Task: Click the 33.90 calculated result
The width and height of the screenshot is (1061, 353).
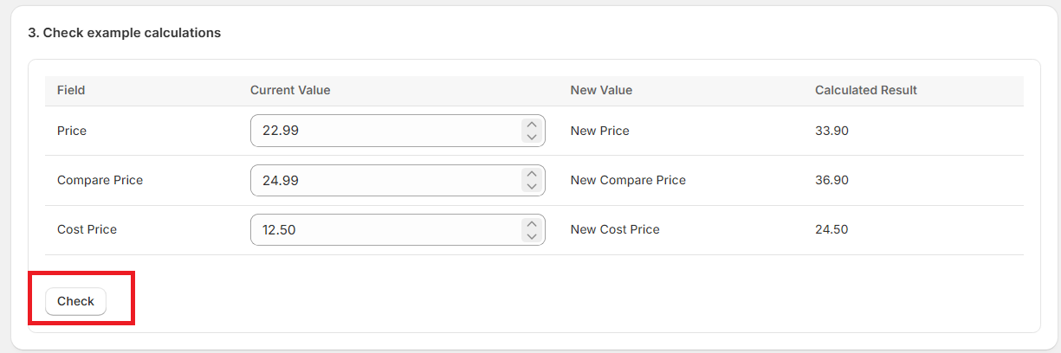Action: pos(831,131)
